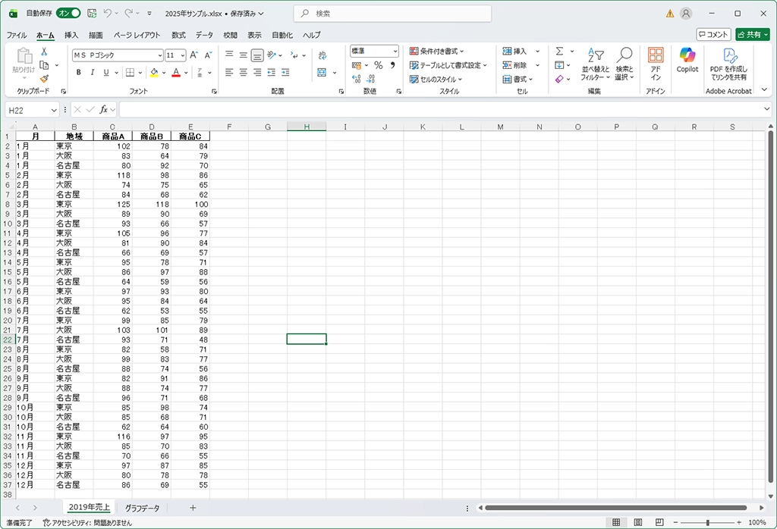Screen dimensions: 777x529
Task: Click the 検索 search box
Action: [x=393, y=14]
